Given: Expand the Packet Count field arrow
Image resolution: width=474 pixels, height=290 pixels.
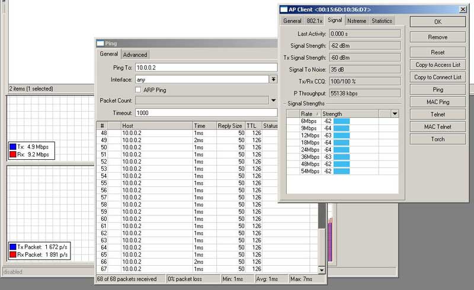Looking at the screenshot, I should point(273,100).
